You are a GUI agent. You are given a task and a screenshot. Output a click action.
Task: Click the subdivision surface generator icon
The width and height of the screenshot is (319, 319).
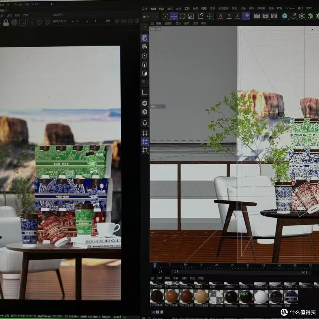tap(302, 16)
